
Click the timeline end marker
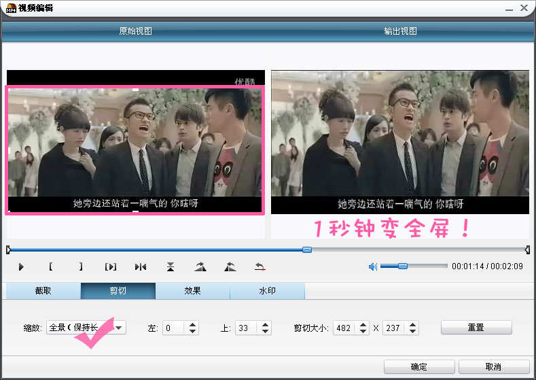[527, 250]
